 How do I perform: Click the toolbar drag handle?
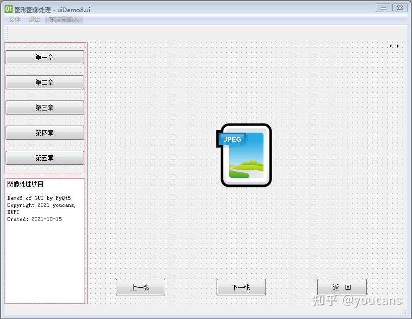click(x=7, y=33)
